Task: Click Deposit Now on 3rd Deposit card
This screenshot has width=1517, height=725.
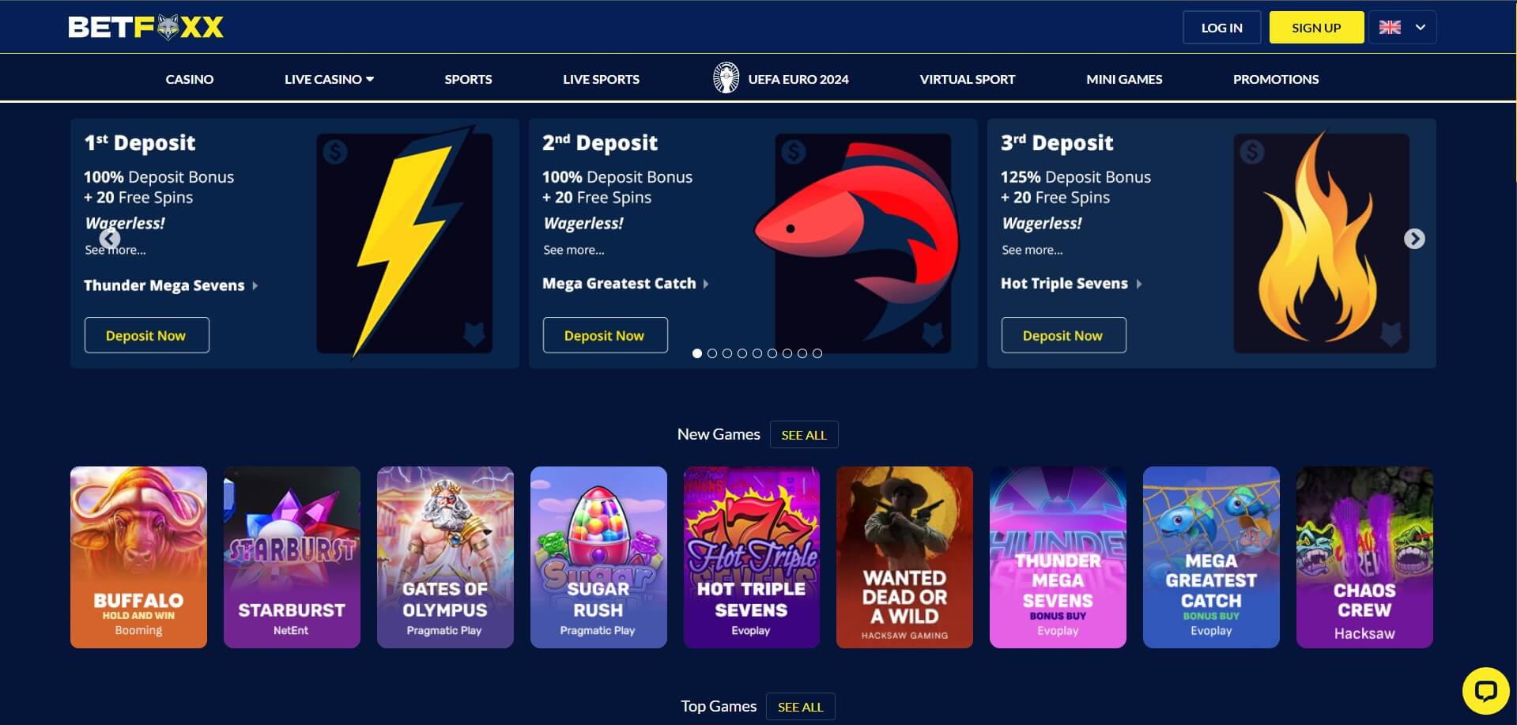Action: pyautogui.click(x=1063, y=335)
